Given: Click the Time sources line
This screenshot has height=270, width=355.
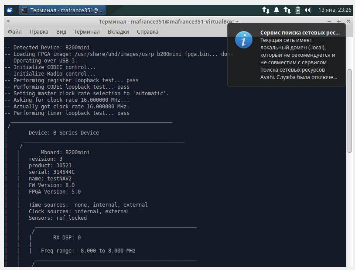Looking at the screenshot, I should pos(88,205).
